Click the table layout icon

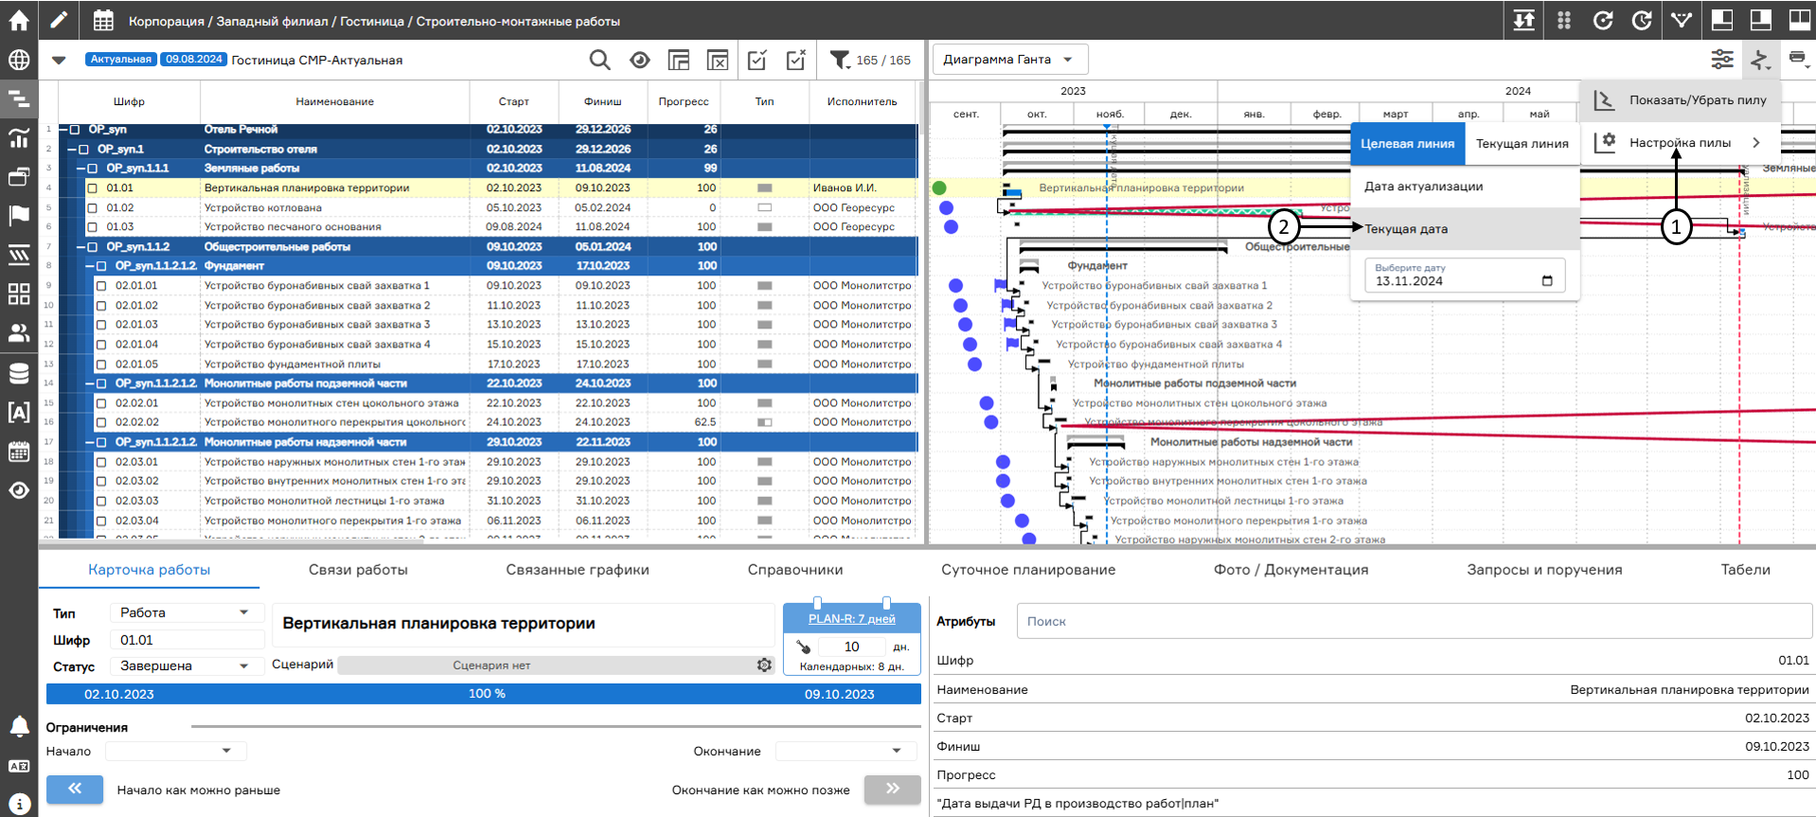click(679, 60)
